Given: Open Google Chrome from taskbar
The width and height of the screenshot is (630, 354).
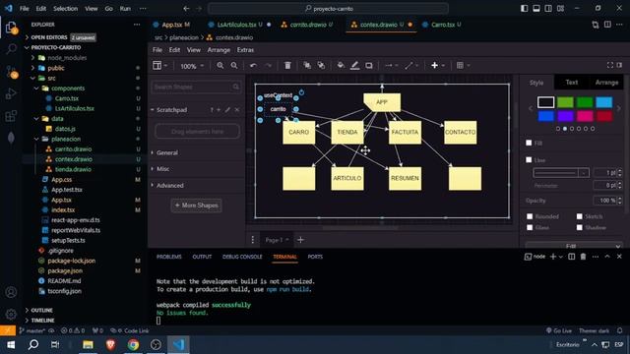Looking at the screenshot, I should point(134,344).
